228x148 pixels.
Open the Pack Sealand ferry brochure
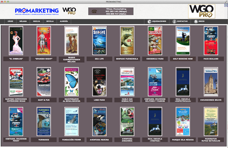point(211,40)
